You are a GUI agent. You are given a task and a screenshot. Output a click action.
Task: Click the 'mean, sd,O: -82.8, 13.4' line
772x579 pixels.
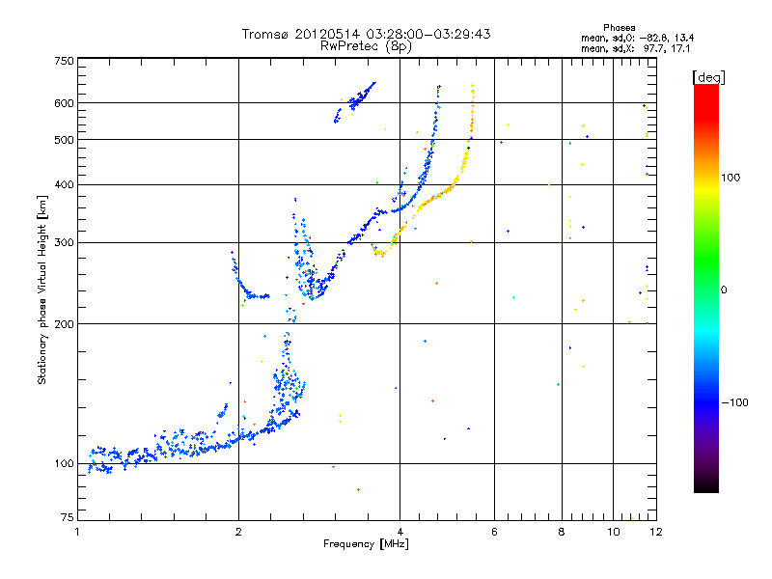tap(638, 38)
